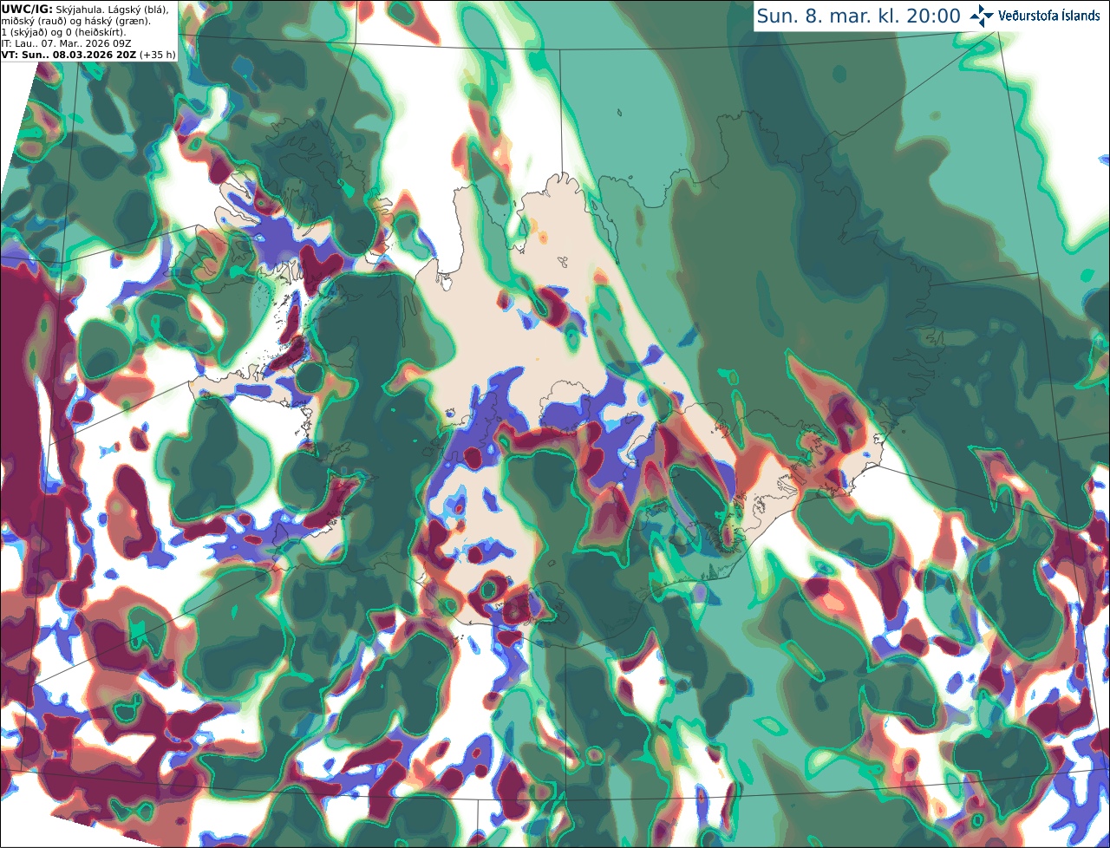Click the 'Veðurstofa Íslands' wordmark
Screen dimensions: 1110x848
coord(1049,16)
